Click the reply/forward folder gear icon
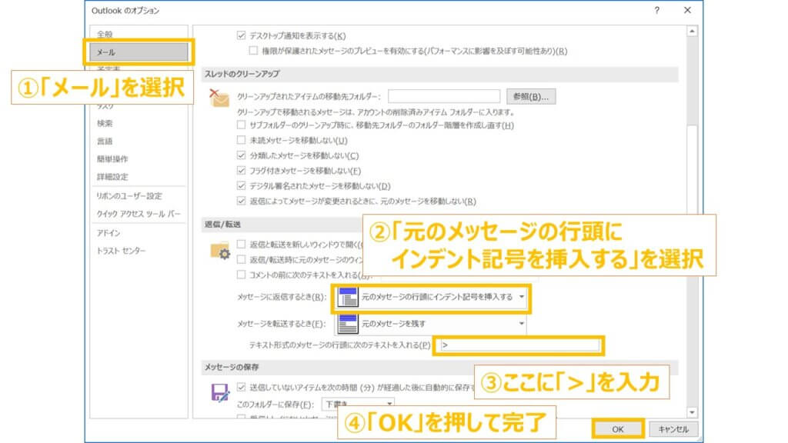This screenshot has height=443, width=788. click(x=220, y=251)
